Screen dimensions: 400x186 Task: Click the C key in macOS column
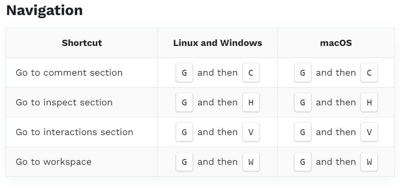369,73
